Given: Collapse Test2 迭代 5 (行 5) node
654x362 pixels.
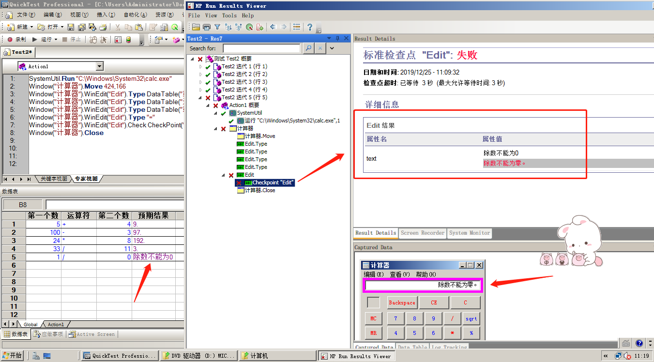Looking at the screenshot, I should [201, 97].
